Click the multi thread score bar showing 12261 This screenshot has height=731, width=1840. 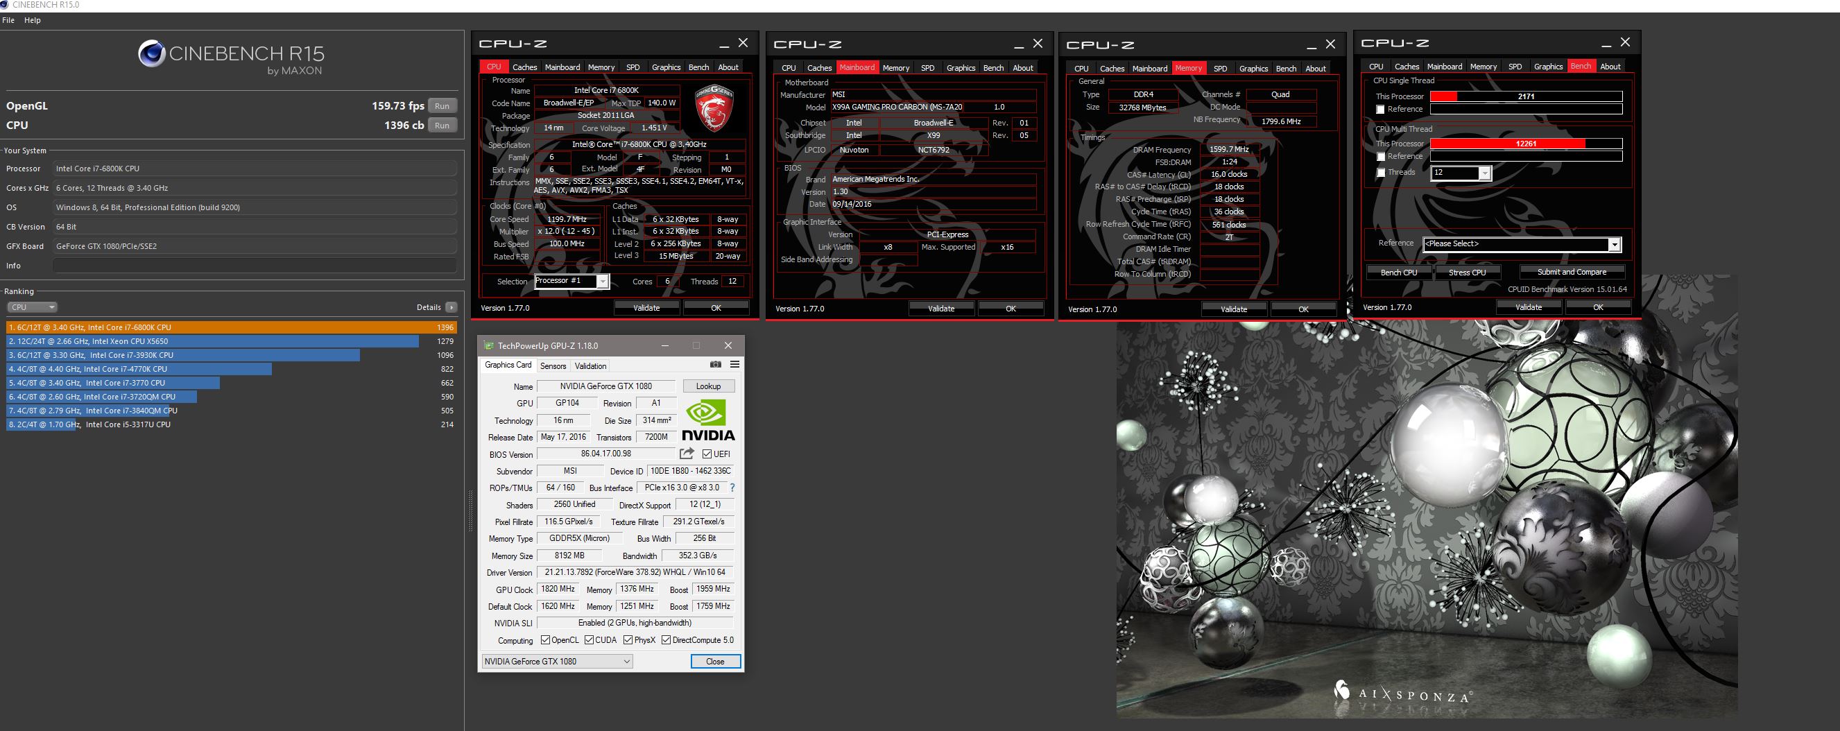pos(1526,144)
